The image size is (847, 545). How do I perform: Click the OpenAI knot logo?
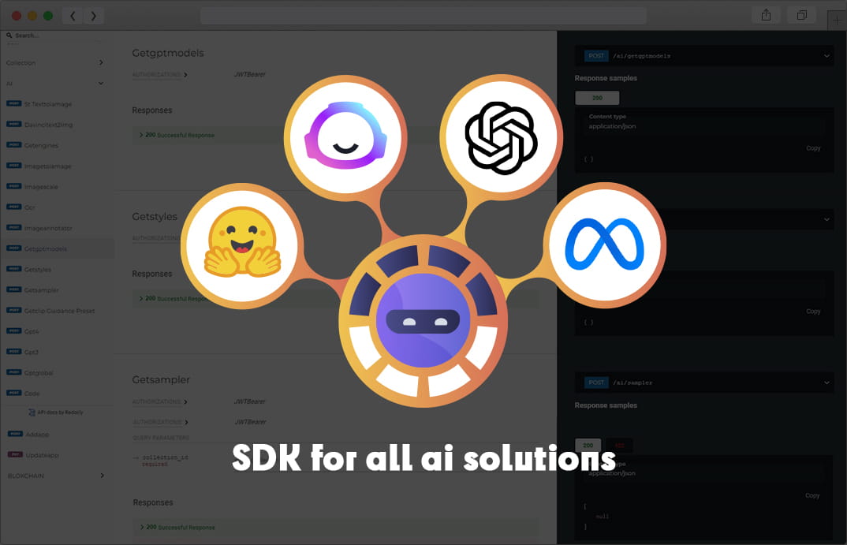click(x=501, y=138)
